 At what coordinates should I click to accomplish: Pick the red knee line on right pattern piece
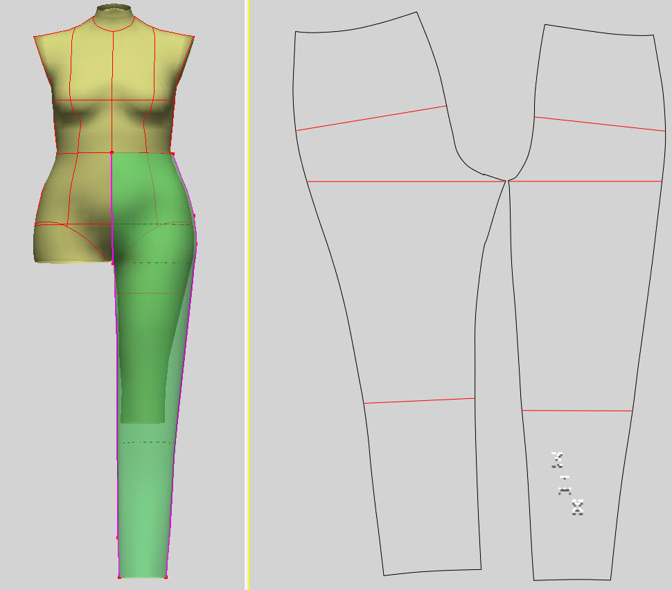(x=577, y=411)
